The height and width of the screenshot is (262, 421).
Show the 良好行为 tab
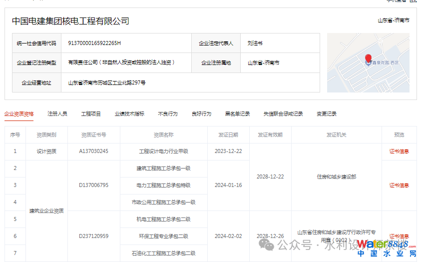pos(201,114)
